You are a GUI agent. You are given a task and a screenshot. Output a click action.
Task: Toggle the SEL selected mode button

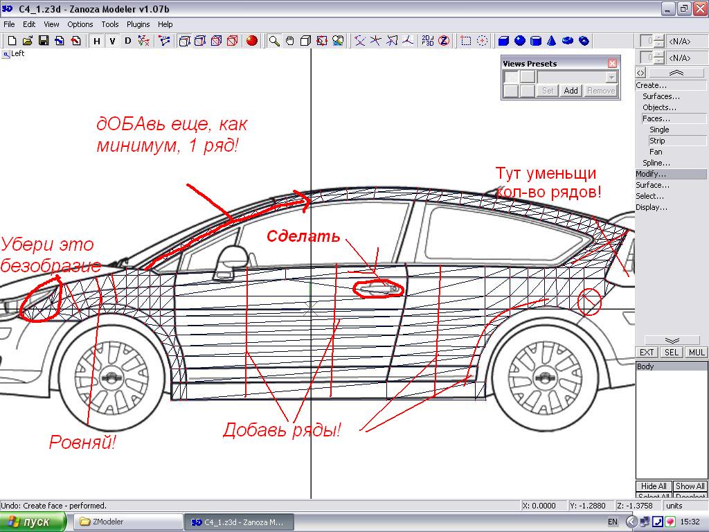671,353
